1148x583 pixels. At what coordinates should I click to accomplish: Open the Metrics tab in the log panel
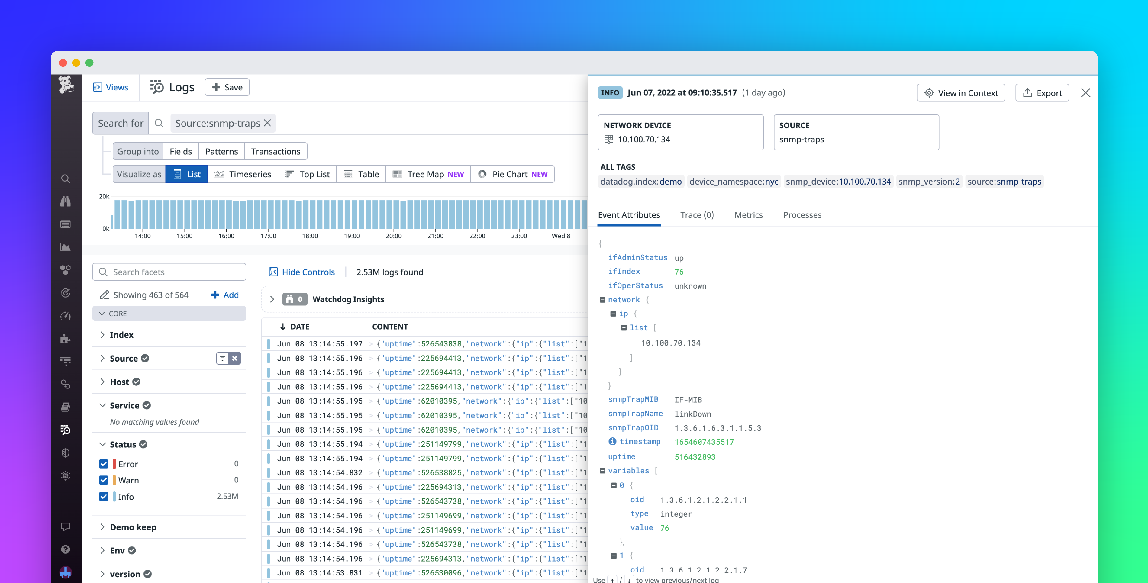[x=748, y=215]
